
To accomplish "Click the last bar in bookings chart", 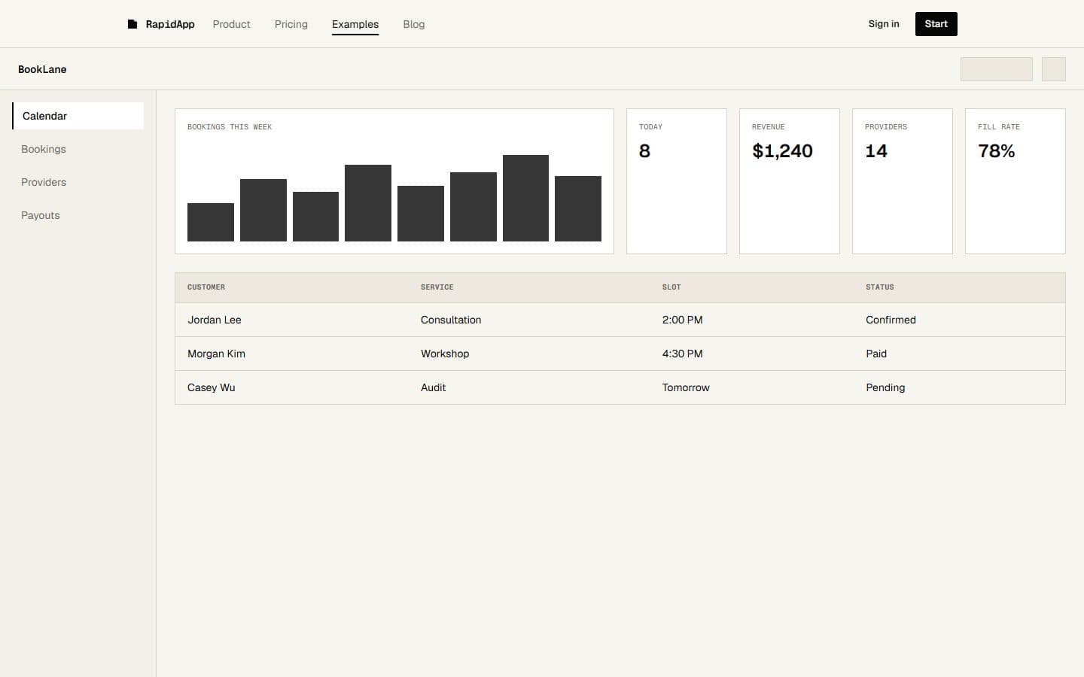I will pyautogui.click(x=578, y=209).
